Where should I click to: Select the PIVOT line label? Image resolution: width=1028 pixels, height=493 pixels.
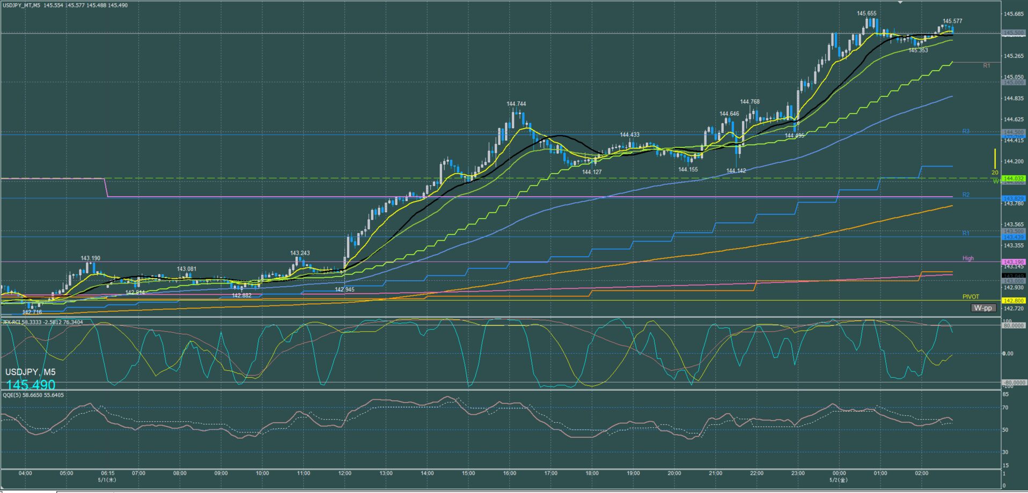tap(971, 296)
